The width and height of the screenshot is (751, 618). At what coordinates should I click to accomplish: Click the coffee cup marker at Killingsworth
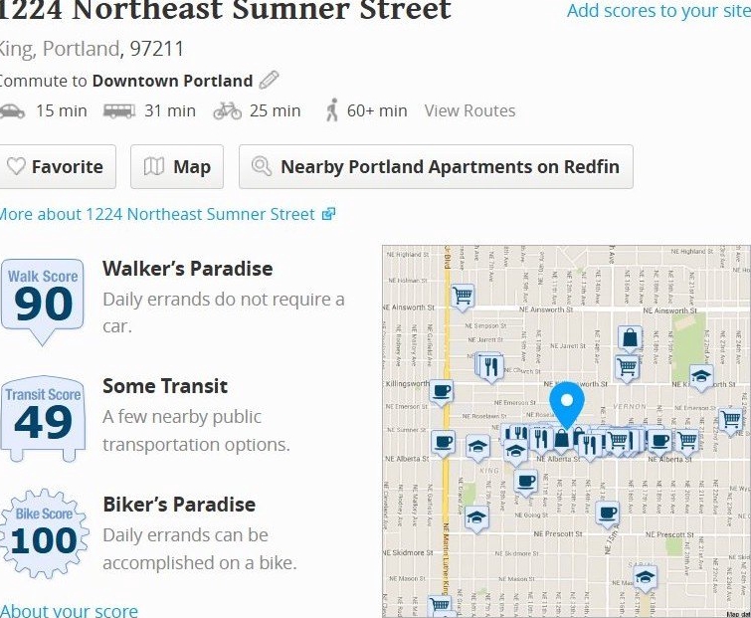click(x=441, y=393)
